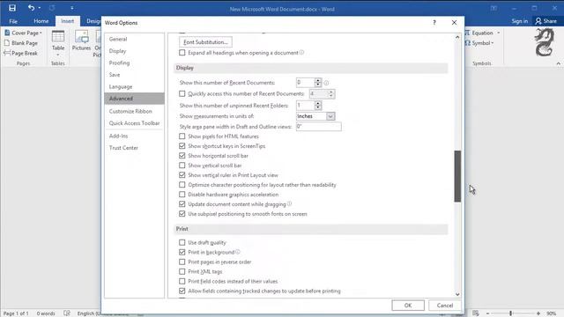Enable Show vertical scroll bar
The height and width of the screenshot is (317, 564).
(182, 166)
